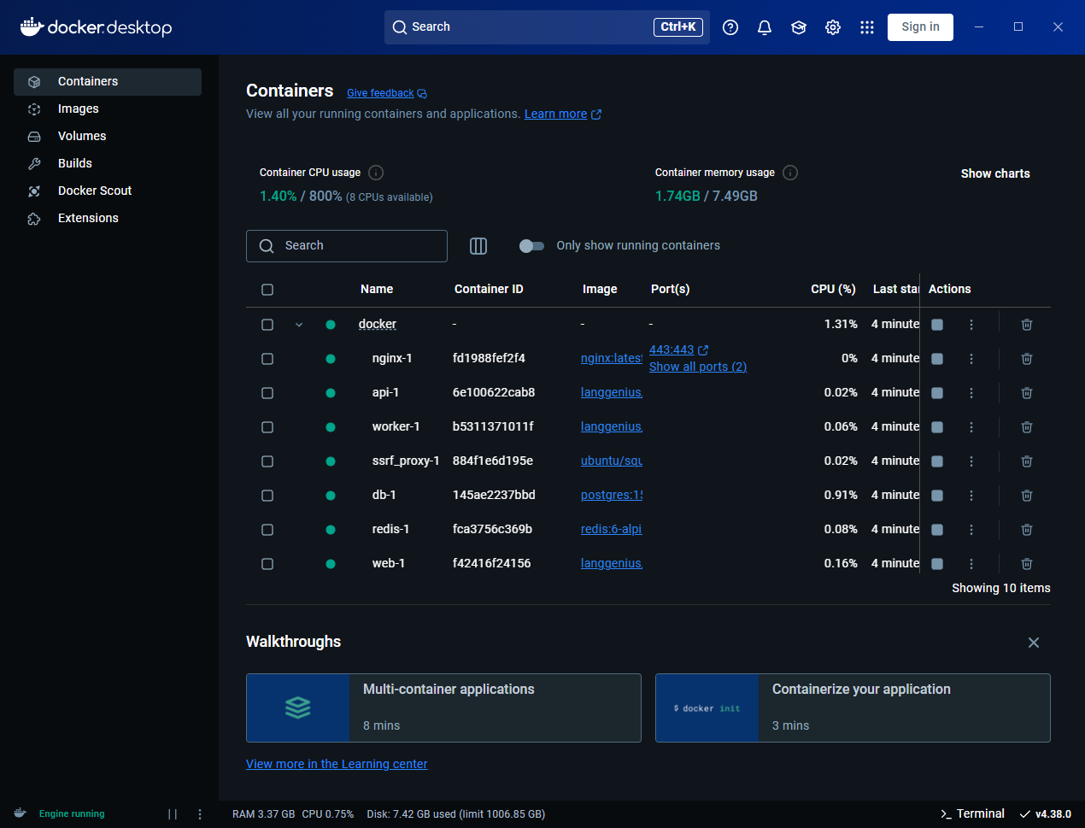Screen dimensions: 1085x828
Task: Open Terminal from the status bar
Action: 972,814
